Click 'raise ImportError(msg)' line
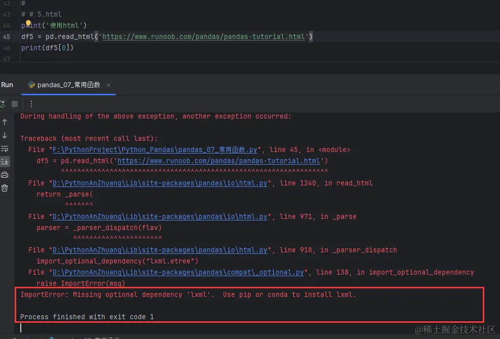The width and height of the screenshot is (500, 339). (81, 283)
